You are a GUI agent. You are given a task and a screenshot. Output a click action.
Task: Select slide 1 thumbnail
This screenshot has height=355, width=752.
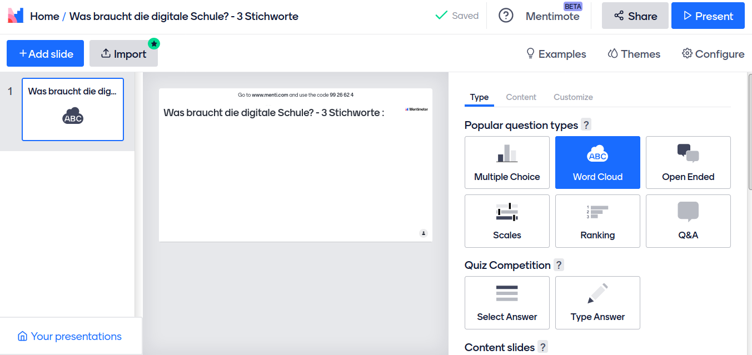(x=72, y=109)
